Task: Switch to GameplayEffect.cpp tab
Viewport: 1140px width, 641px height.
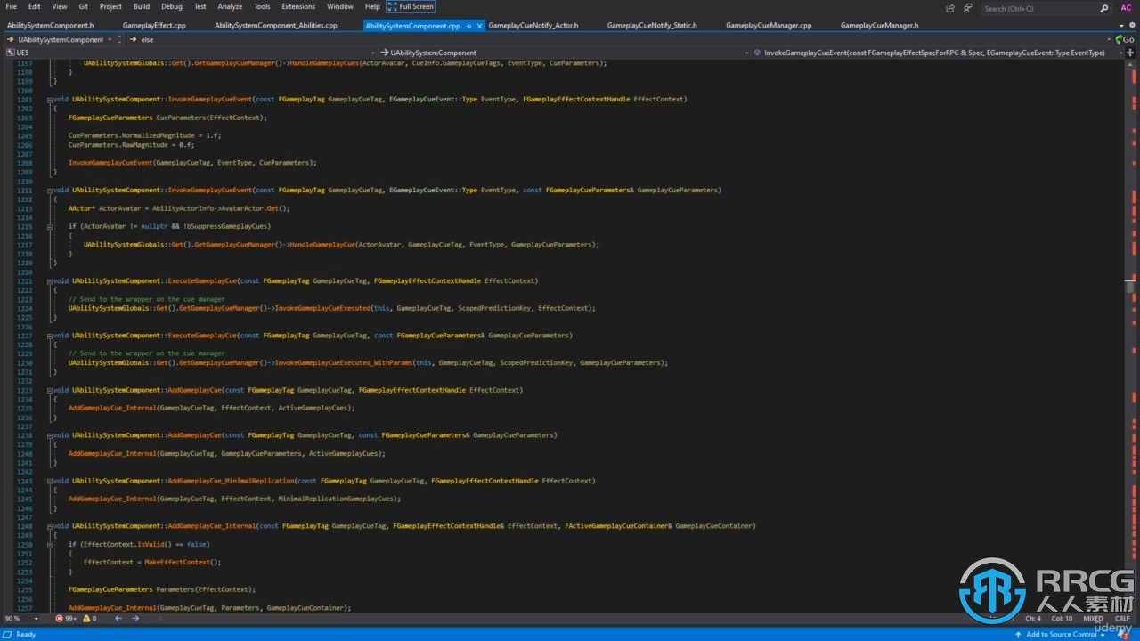Action: [154, 26]
